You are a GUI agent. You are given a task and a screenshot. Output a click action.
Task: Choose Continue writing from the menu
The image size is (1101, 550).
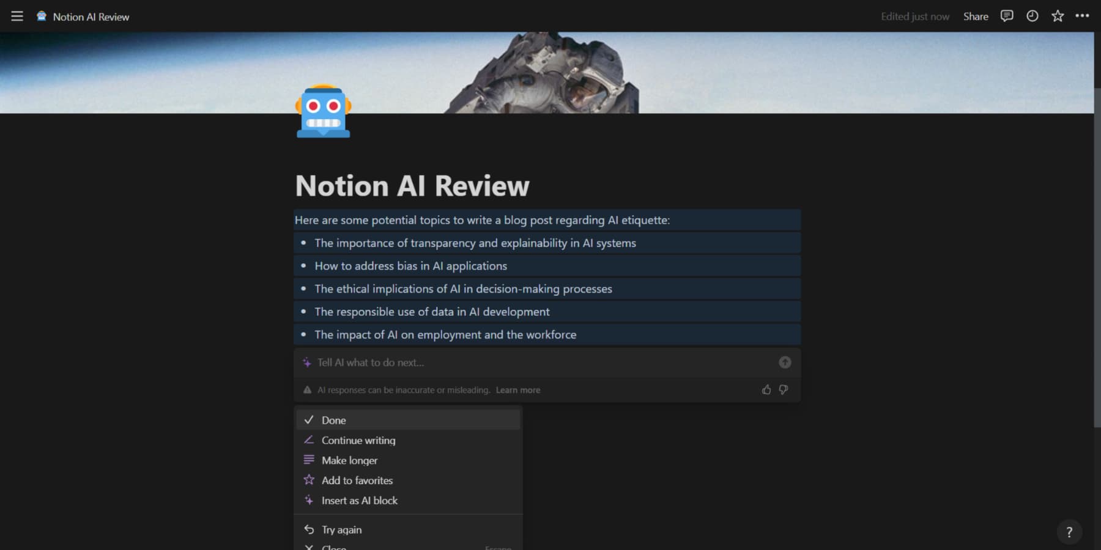point(358,440)
